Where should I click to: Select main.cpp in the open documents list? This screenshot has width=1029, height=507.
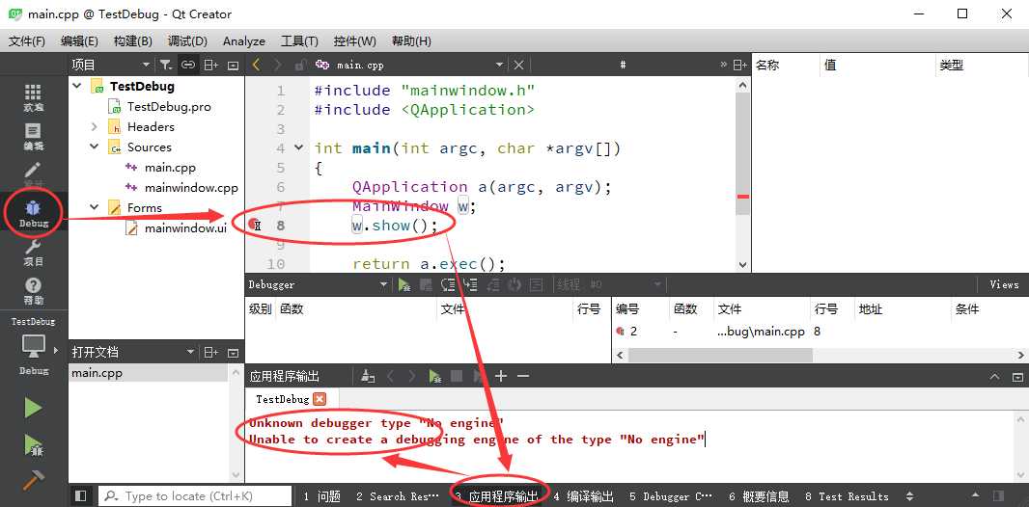148,373
